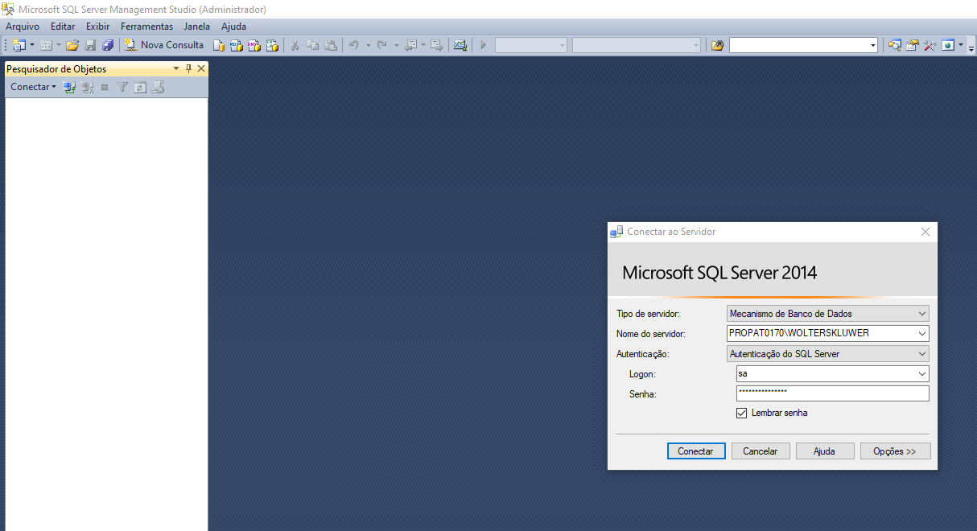
Task: Click the Toolbox wrench and hammer icon
Action: 930,45
